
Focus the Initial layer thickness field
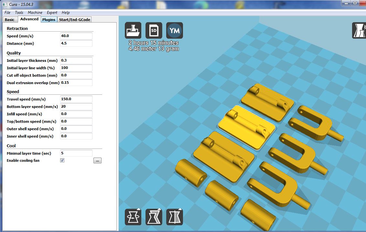point(76,61)
